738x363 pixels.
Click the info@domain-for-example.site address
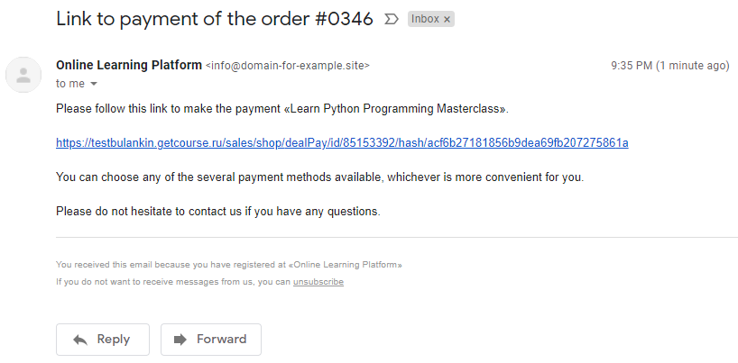point(288,66)
